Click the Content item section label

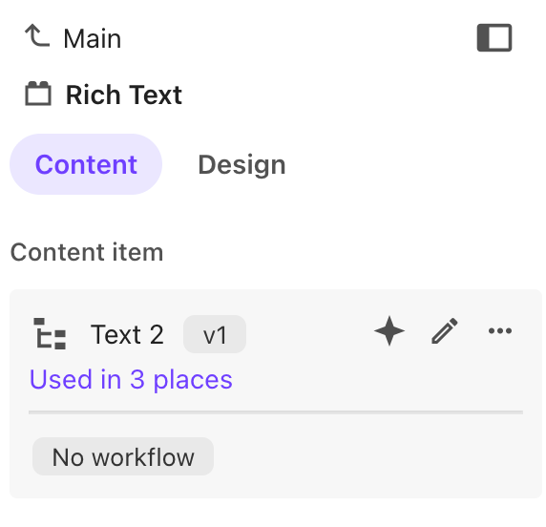(x=87, y=252)
